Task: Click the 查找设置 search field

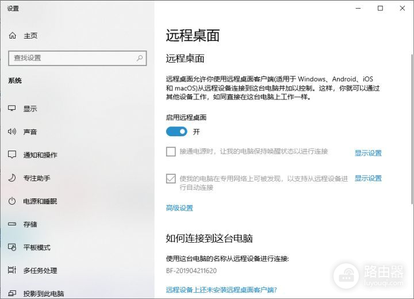Action: [x=72, y=58]
